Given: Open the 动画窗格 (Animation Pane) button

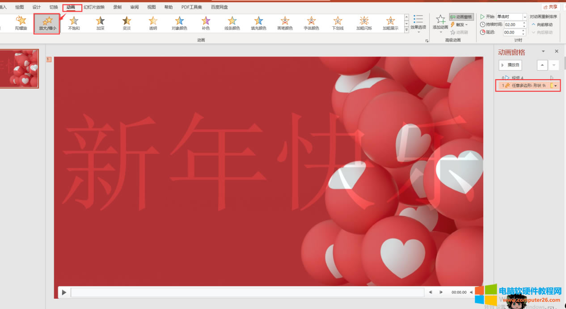Looking at the screenshot, I should coord(461,17).
